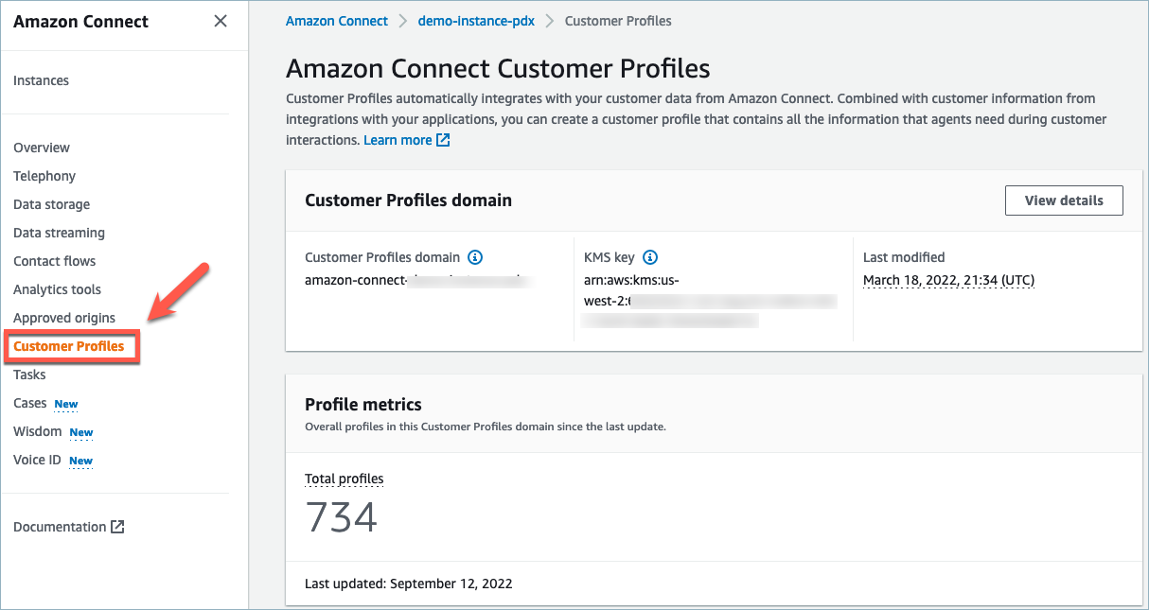Open the Tasks section

[29, 375]
